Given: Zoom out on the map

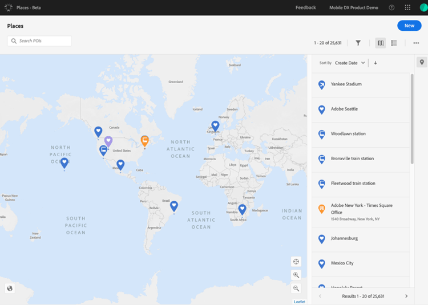Looking at the screenshot, I should (x=296, y=288).
